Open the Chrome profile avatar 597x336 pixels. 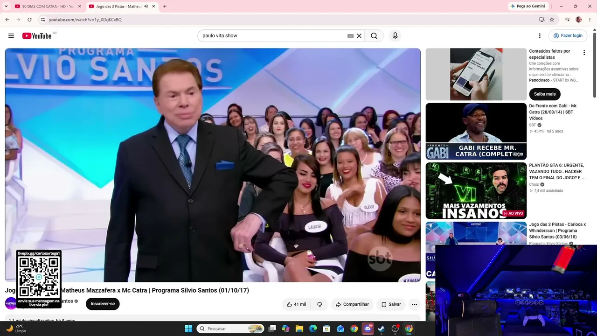pos(579,20)
